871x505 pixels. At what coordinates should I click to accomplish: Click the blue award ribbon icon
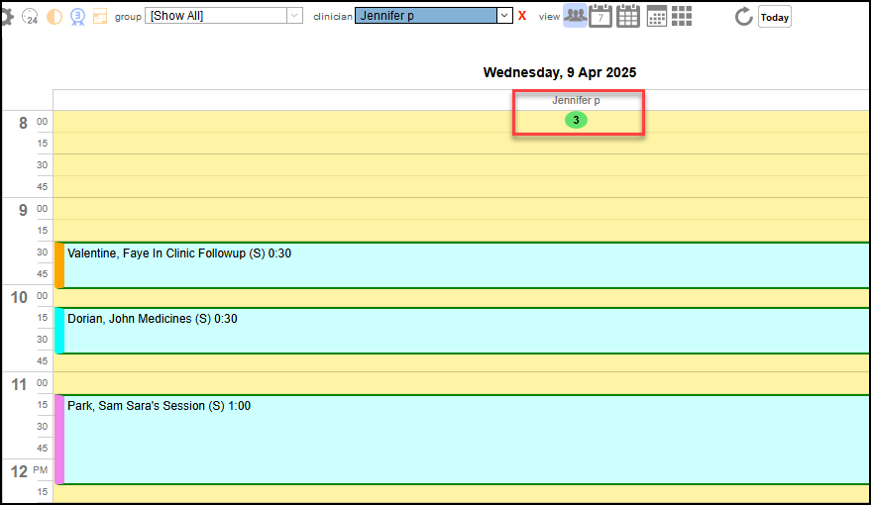pos(77,17)
